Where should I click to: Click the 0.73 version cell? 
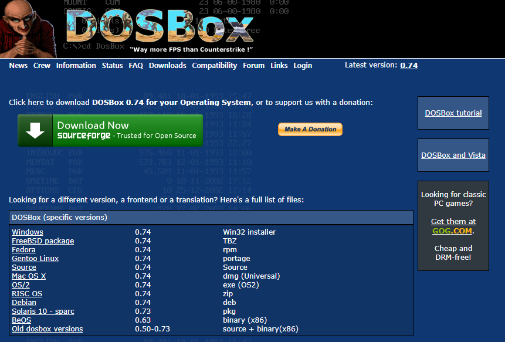point(143,311)
